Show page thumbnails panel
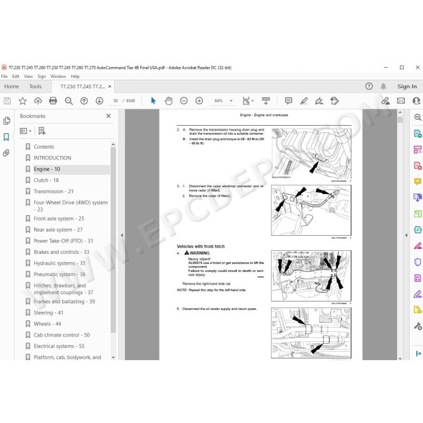This screenshot has width=423, height=423. pos(7,121)
